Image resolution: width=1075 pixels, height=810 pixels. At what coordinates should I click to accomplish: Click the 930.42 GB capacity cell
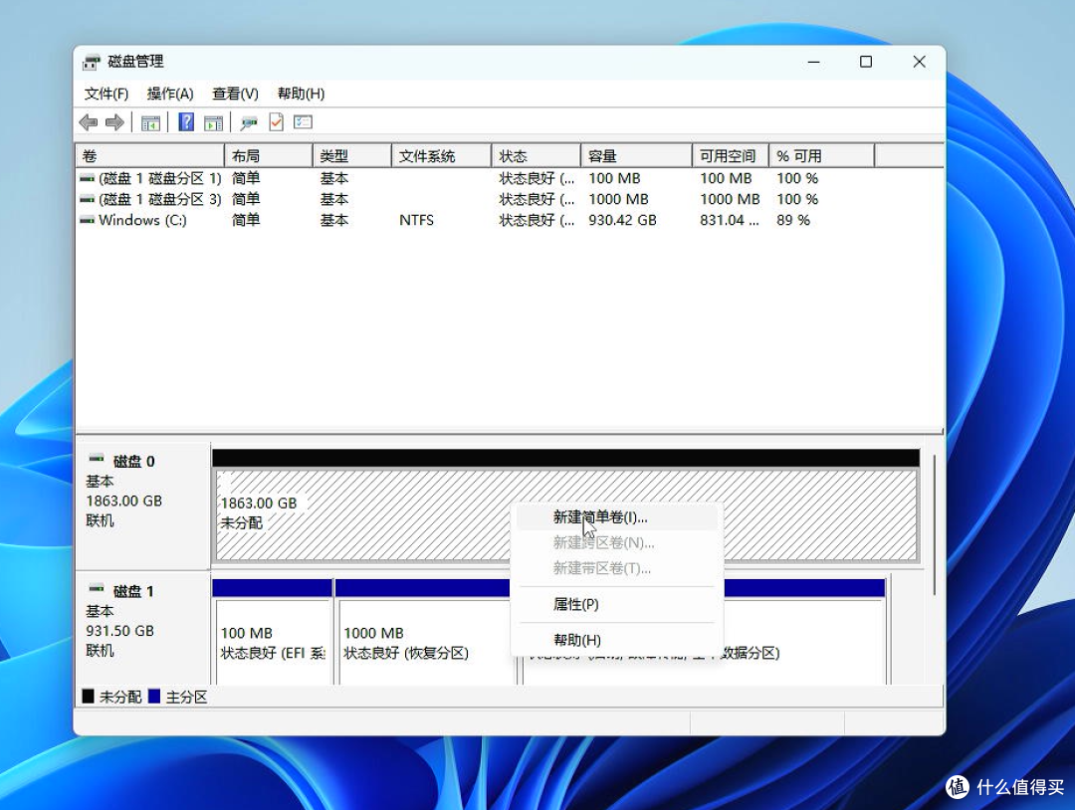tap(622, 220)
